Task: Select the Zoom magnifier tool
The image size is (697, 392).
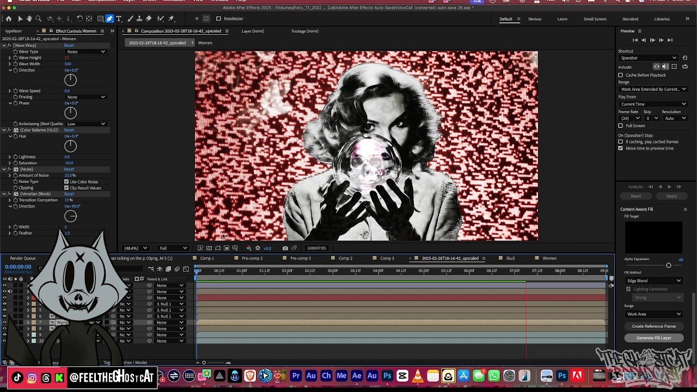Action: [x=38, y=19]
